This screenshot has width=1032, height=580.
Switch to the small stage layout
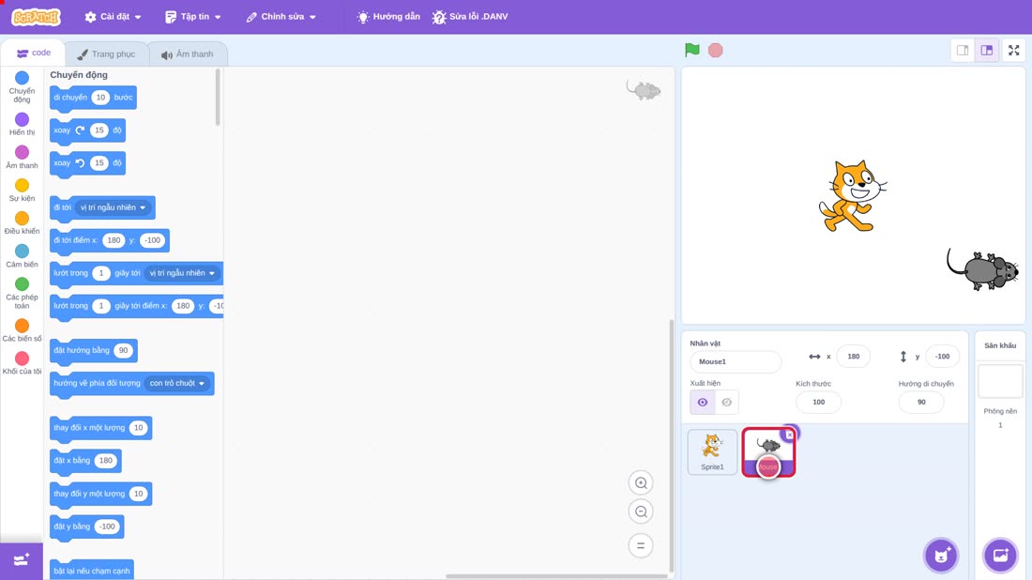pos(963,50)
